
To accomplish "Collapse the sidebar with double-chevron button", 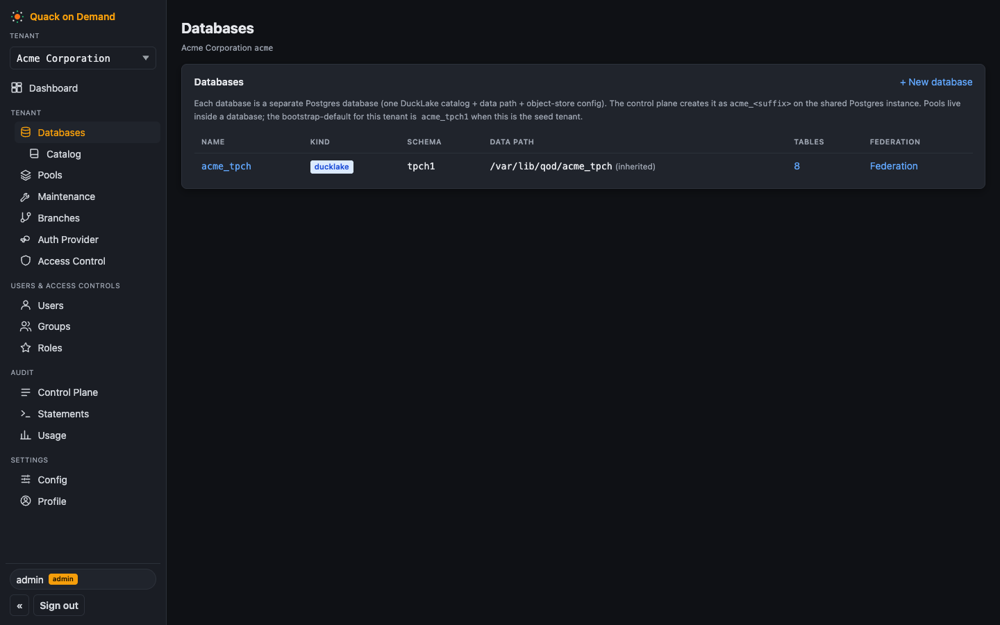I will 19,606.
